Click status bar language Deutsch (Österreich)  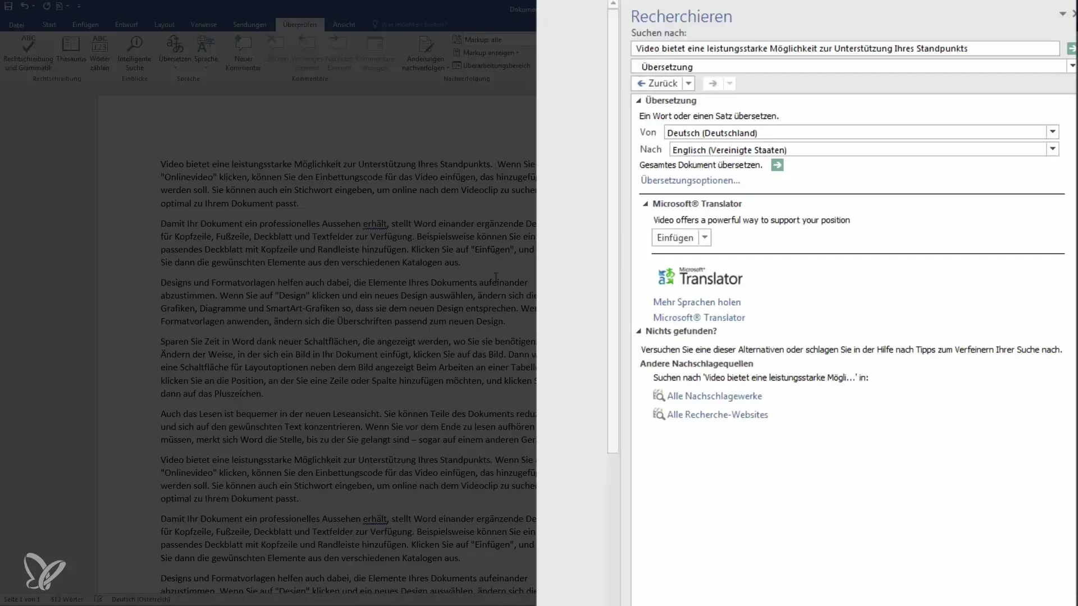140,599
